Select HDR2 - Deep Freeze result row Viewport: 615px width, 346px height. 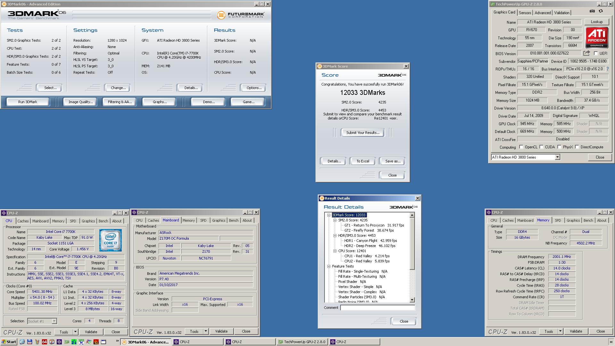370,246
